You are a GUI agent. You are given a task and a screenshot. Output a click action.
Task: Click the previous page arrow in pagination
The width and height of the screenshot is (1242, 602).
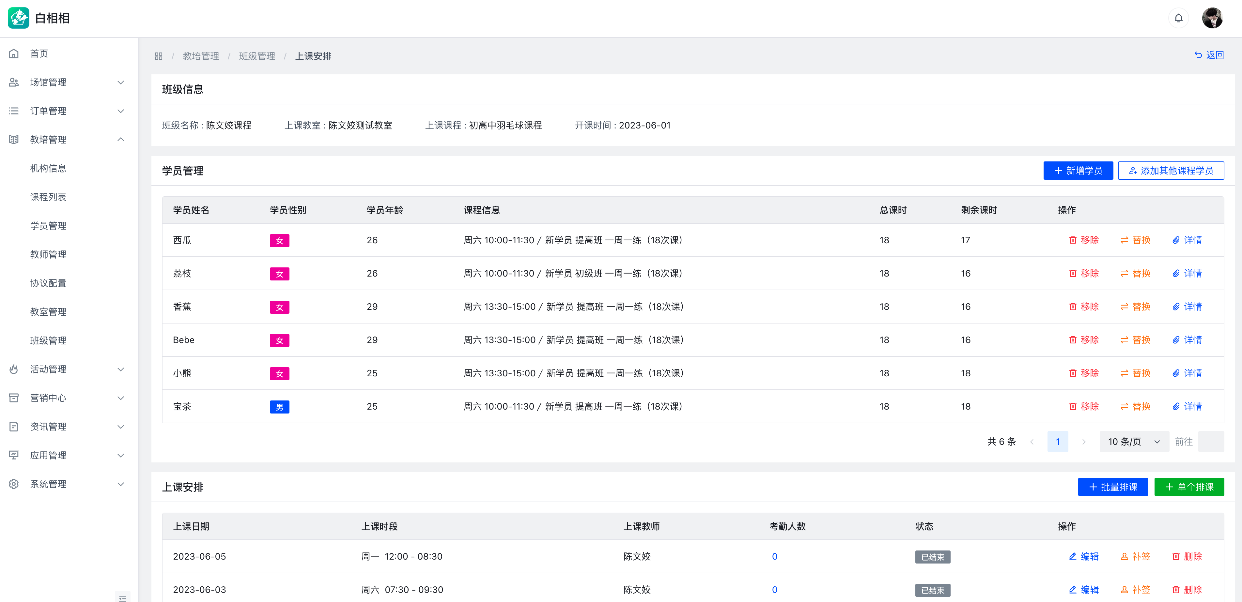point(1032,442)
